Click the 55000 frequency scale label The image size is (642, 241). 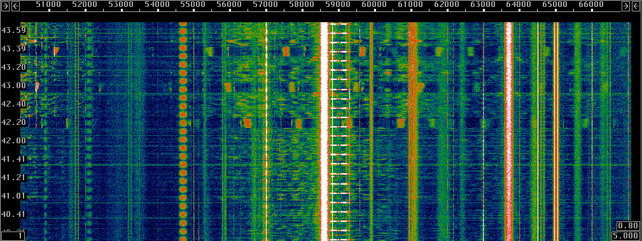[193, 4]
